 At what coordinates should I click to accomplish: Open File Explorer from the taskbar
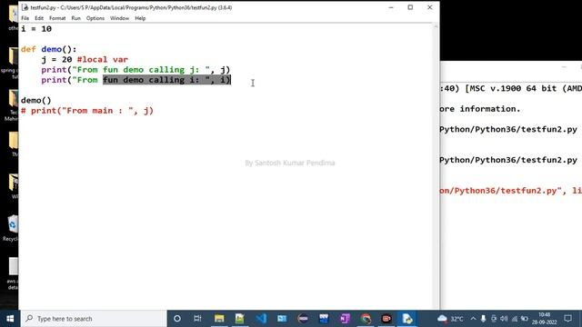(219, 319)
